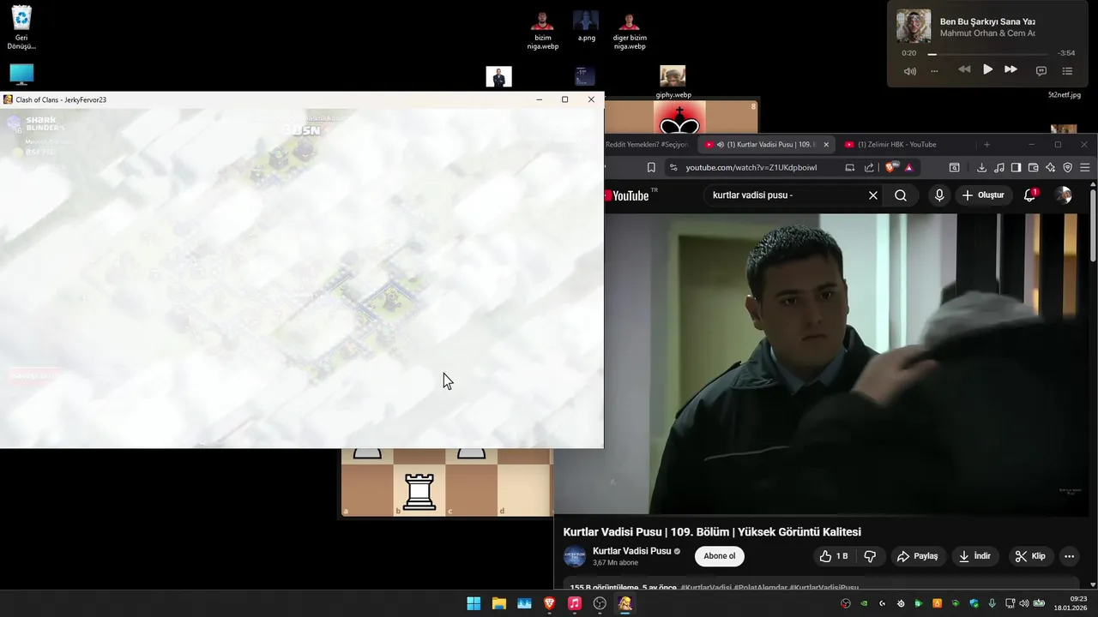Open the YouTube notifications bell
The width and height of the screenshot is (1098, 617).
click(x=1029, y=195)
